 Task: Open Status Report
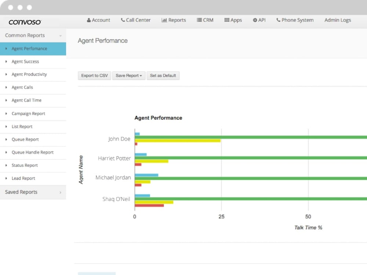pyautogui.click(x=33, y=166)
